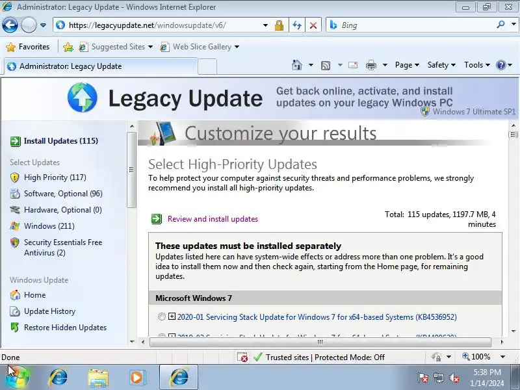Image resolution: width=520 pixels, height=390 pixels.
Task: Open Update History in sidebar
Action: pos(50,311)
